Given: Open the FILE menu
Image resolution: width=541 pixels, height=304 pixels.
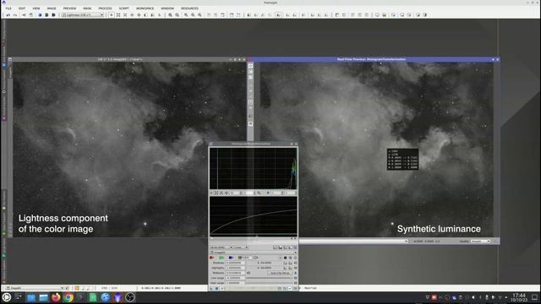Looking at the screenshot, I should [x=8, y=8].
